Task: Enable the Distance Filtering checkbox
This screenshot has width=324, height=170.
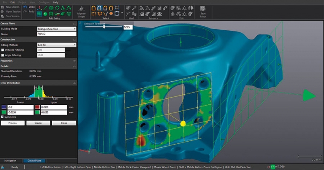Action: click(3, 50)
